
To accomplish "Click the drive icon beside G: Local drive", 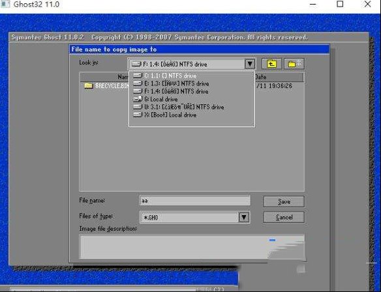I will pos(138,99).
